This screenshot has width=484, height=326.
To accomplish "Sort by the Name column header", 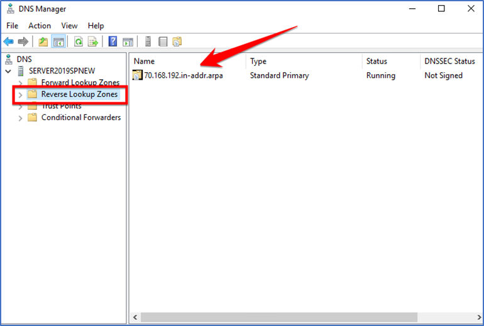I will point(188,61).
